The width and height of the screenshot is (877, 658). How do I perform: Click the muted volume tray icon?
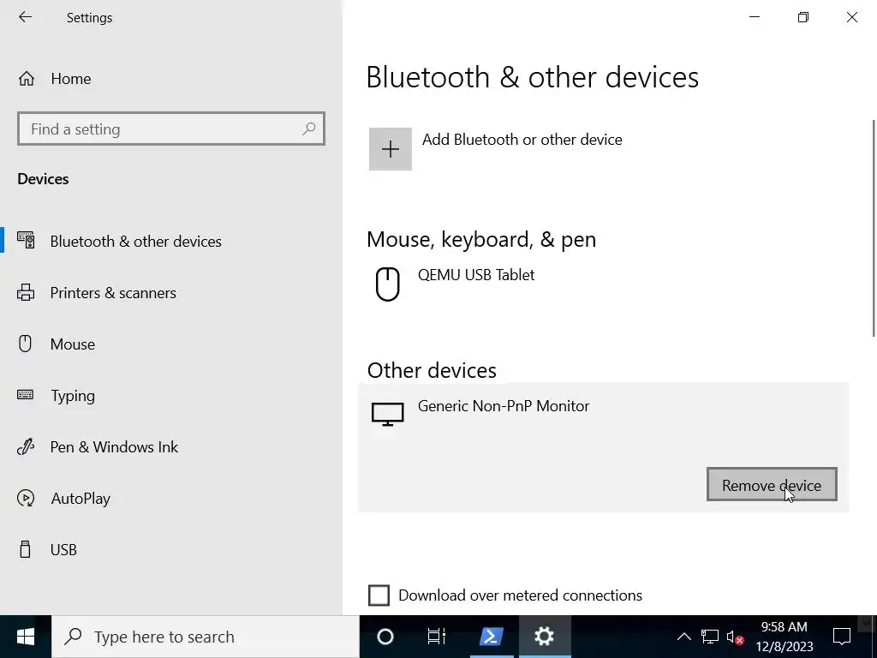pyautogui.click(x=735, y=637)
